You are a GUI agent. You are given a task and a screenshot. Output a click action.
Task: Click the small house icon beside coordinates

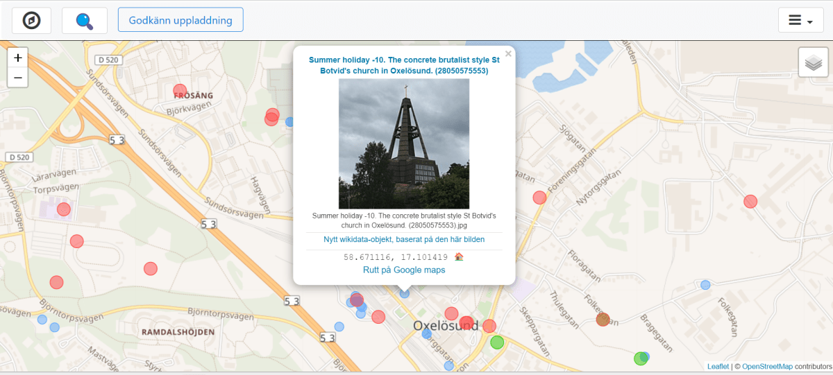[459, 256]
